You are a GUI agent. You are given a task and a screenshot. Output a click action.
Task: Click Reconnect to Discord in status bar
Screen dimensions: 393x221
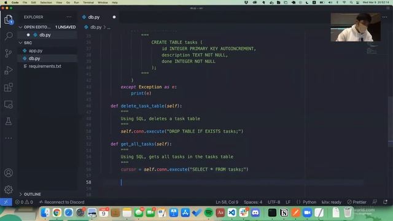point(61,202)
